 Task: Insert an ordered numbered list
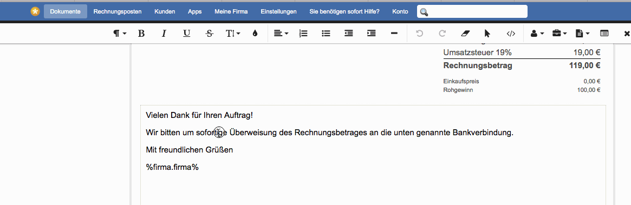(303, 34)
